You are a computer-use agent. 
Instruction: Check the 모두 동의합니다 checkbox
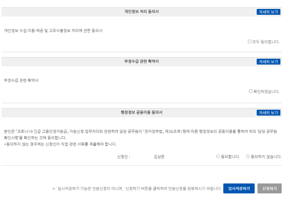250,42
